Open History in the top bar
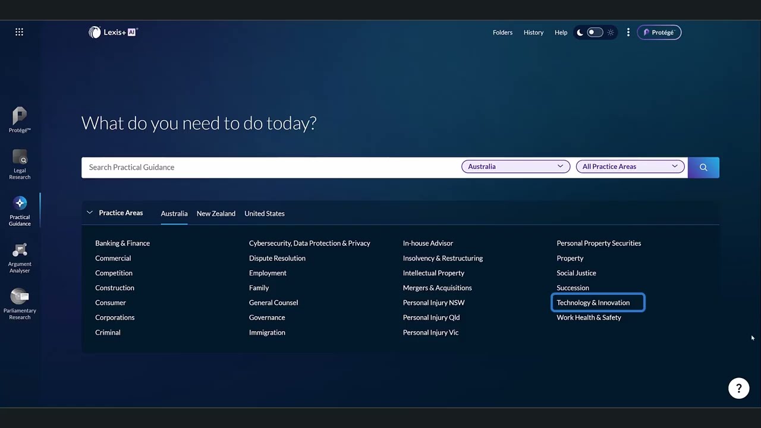Viewport: 761px width, 428px height. (x=533, y=33)
